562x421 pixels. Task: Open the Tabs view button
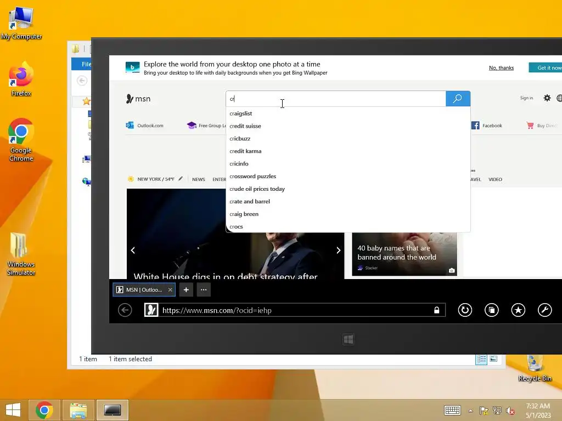(x=491, y=310)
